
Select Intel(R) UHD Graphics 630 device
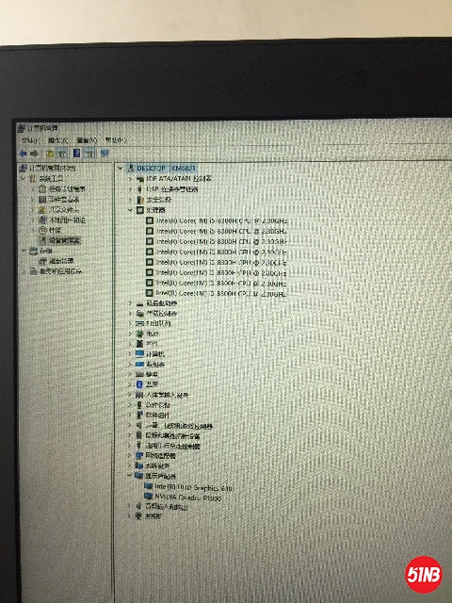pyautogui.click(x=188, y=488)
